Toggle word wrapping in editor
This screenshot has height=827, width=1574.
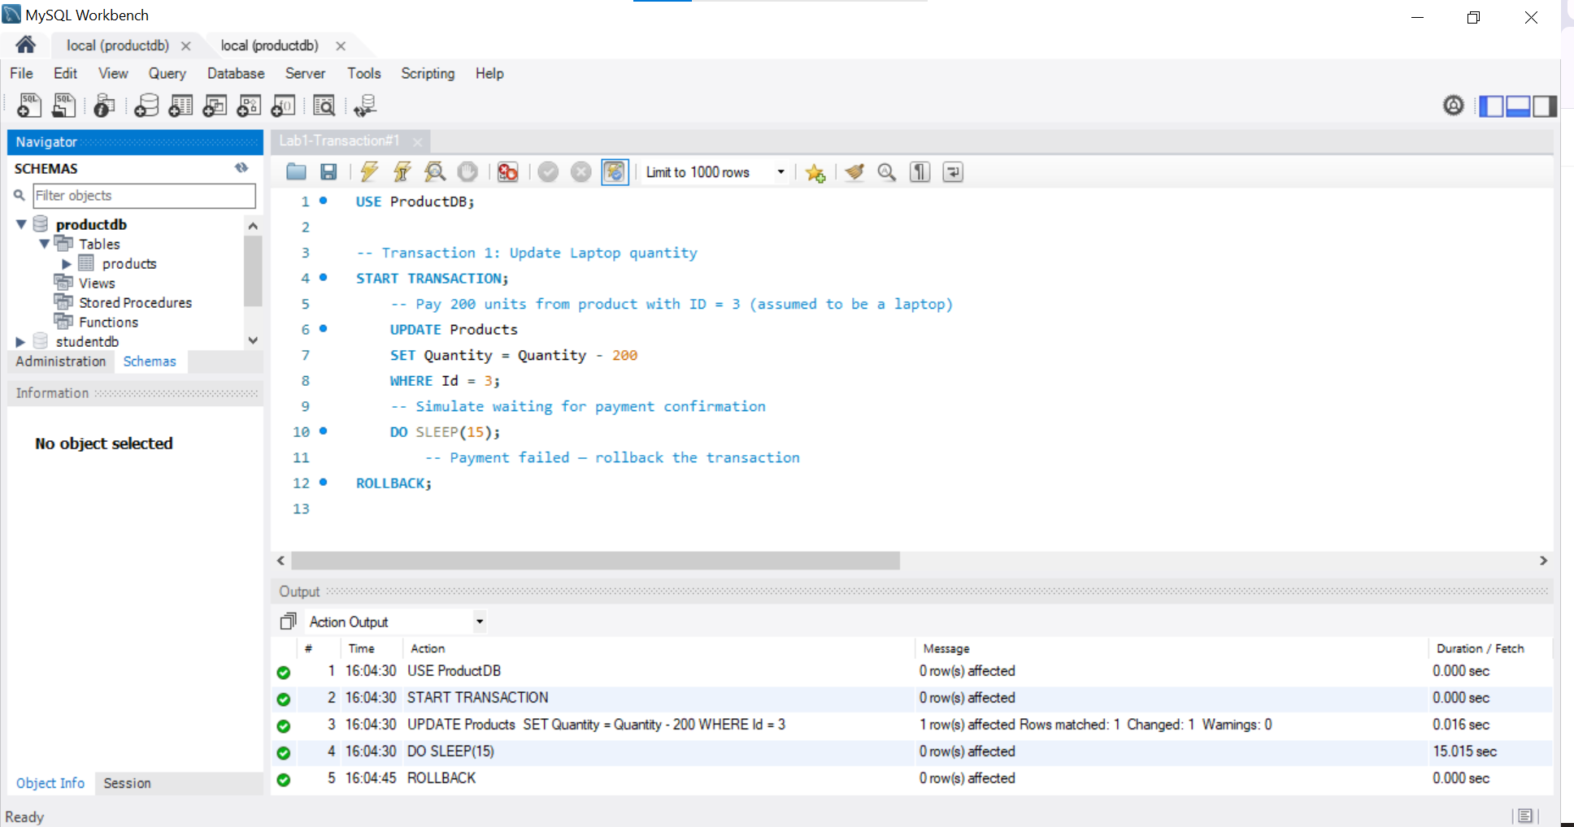tap(953, 171)
